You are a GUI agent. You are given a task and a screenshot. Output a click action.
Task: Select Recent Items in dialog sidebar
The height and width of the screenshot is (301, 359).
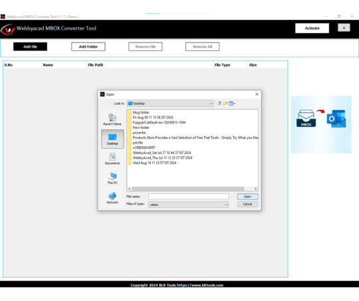pyautogui.click(x=112, y=120)
